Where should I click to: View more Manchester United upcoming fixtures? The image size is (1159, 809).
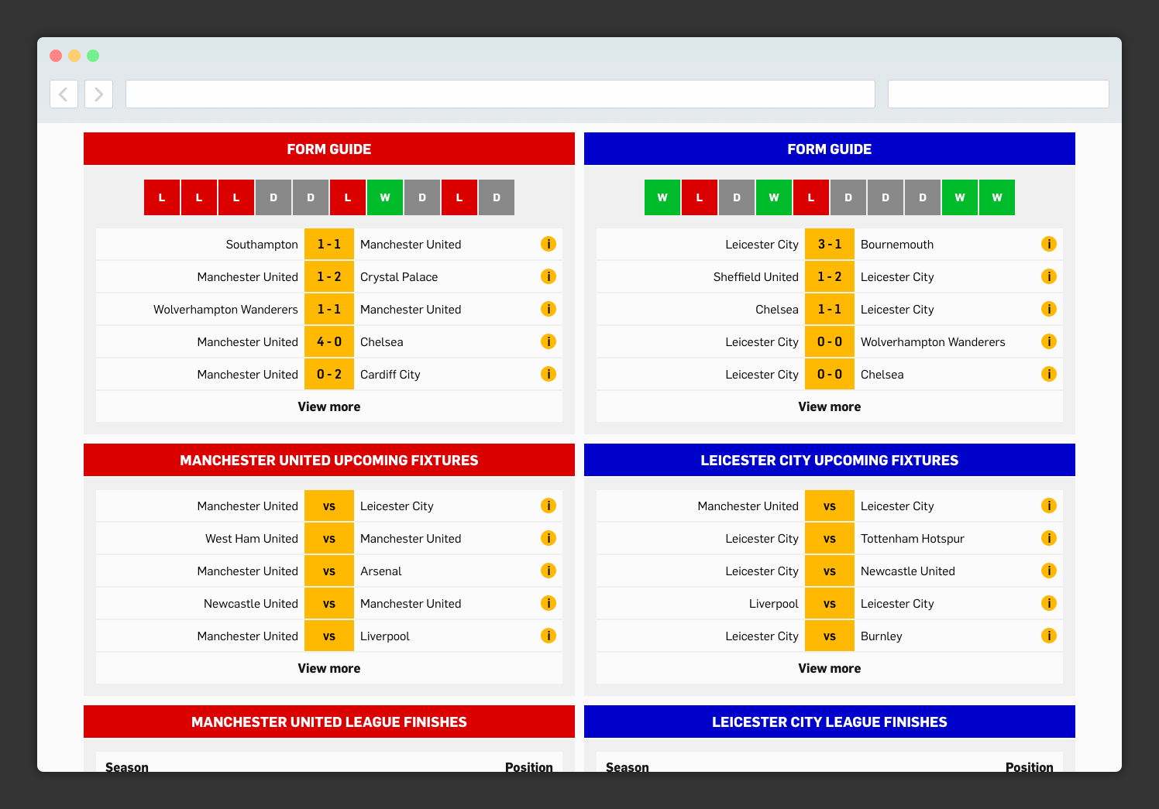329,668
